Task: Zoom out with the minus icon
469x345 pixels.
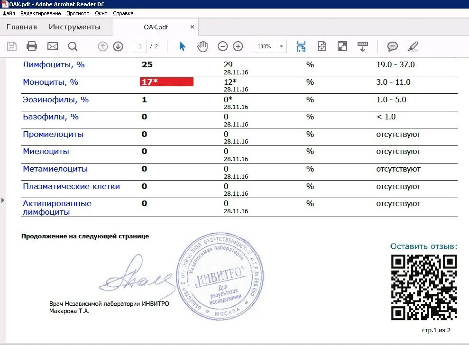Action: 222,46
